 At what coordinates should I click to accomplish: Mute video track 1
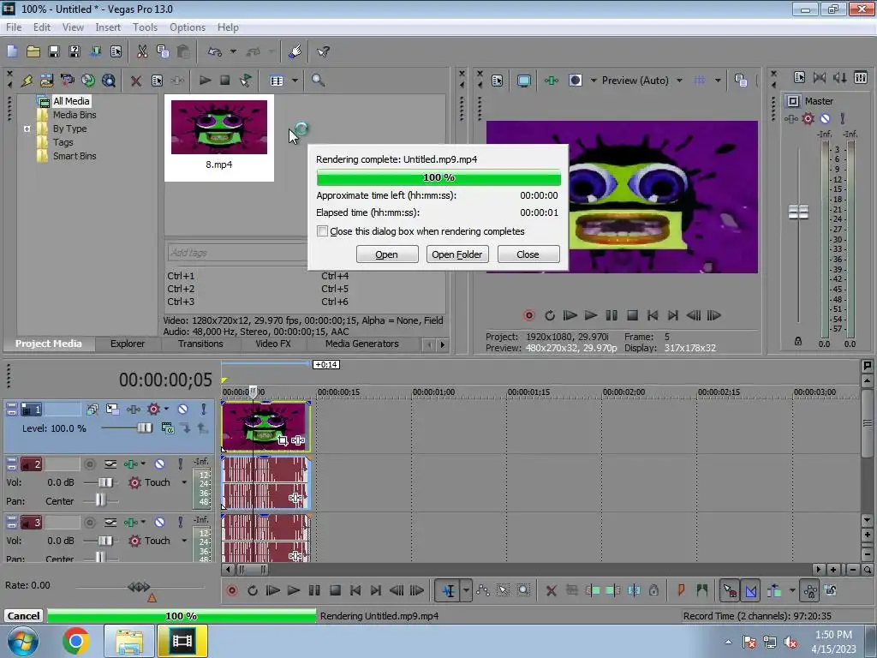click(182, 409)
